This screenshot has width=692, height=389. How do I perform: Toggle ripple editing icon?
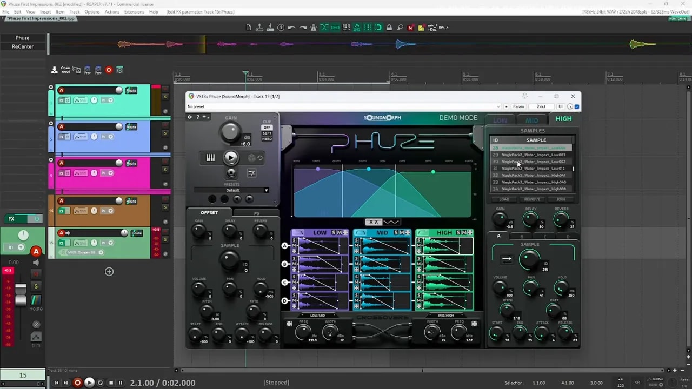tap(346, 28)
